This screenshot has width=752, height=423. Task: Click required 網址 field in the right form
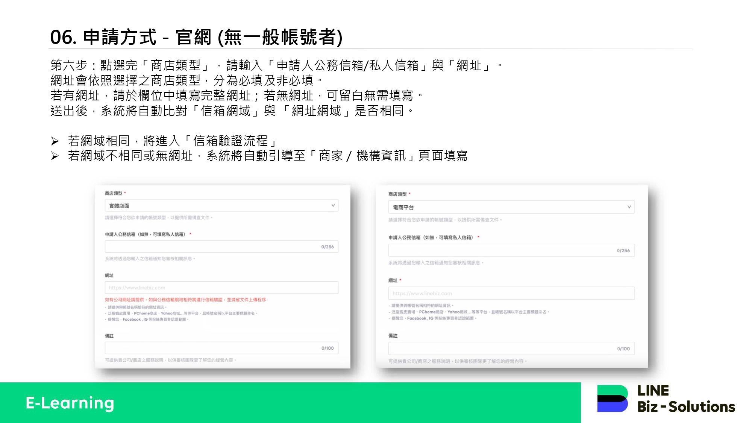click(x=511, y=293)
